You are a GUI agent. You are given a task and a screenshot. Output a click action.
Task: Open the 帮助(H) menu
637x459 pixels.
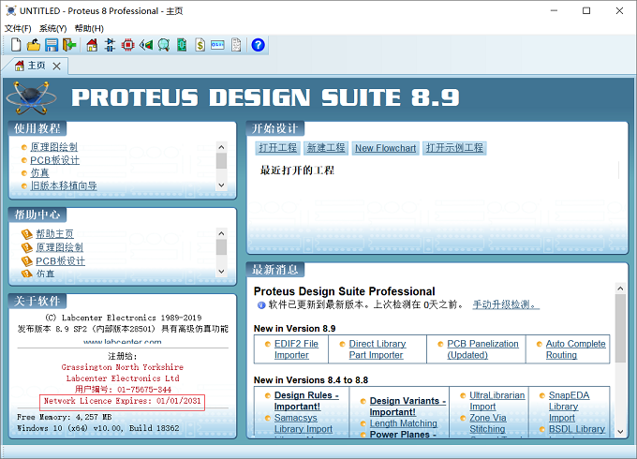point(89,28)
